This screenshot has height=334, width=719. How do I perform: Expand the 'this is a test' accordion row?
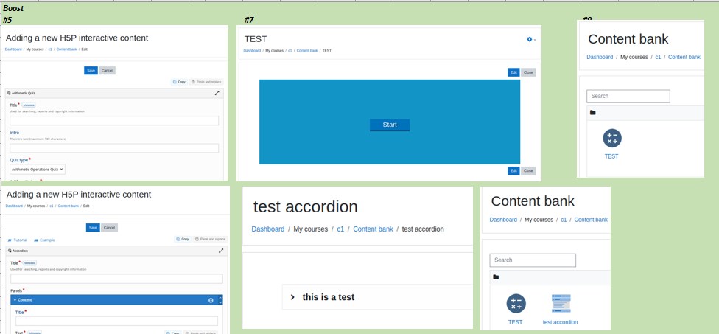[x=377, y=297]
